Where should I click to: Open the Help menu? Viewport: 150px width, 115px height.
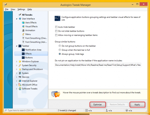click(x=30, y=9)
